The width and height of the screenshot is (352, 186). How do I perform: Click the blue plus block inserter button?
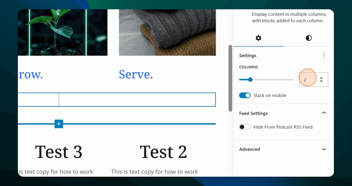point(59,124)
